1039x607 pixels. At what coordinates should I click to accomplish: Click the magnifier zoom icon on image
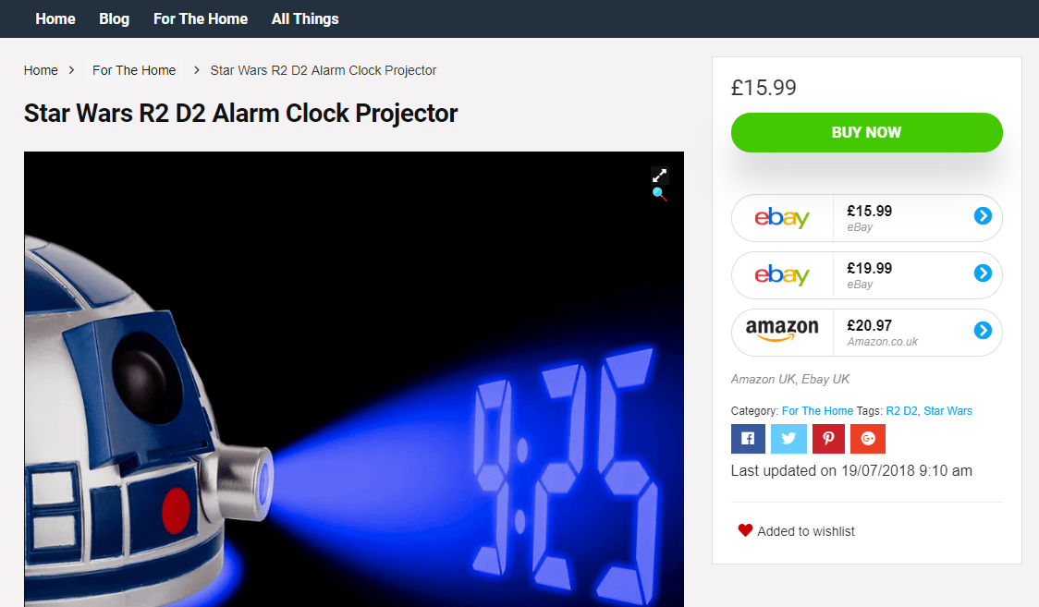(x=659, y=194)
